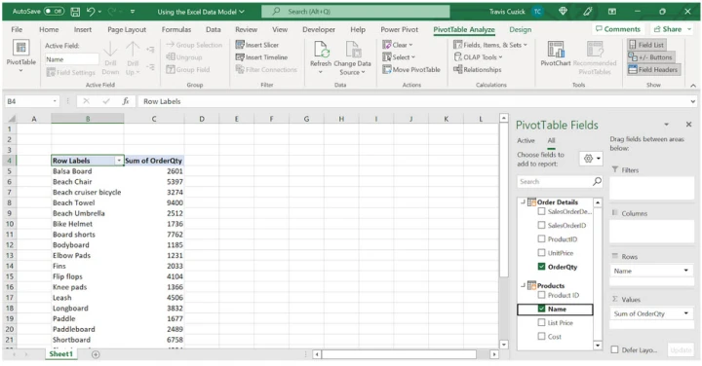The height and width of the screenshot is (366, 702).
Task: Open Relationships dialog
Action: (x=477, y=70)
